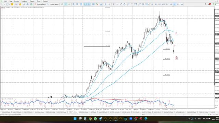Screen dimensions: 219x123
Task: Click the Новый ордер button
Action: click(53, 4)
